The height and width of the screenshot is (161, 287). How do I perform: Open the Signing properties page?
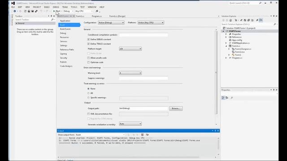pos(63,54)
